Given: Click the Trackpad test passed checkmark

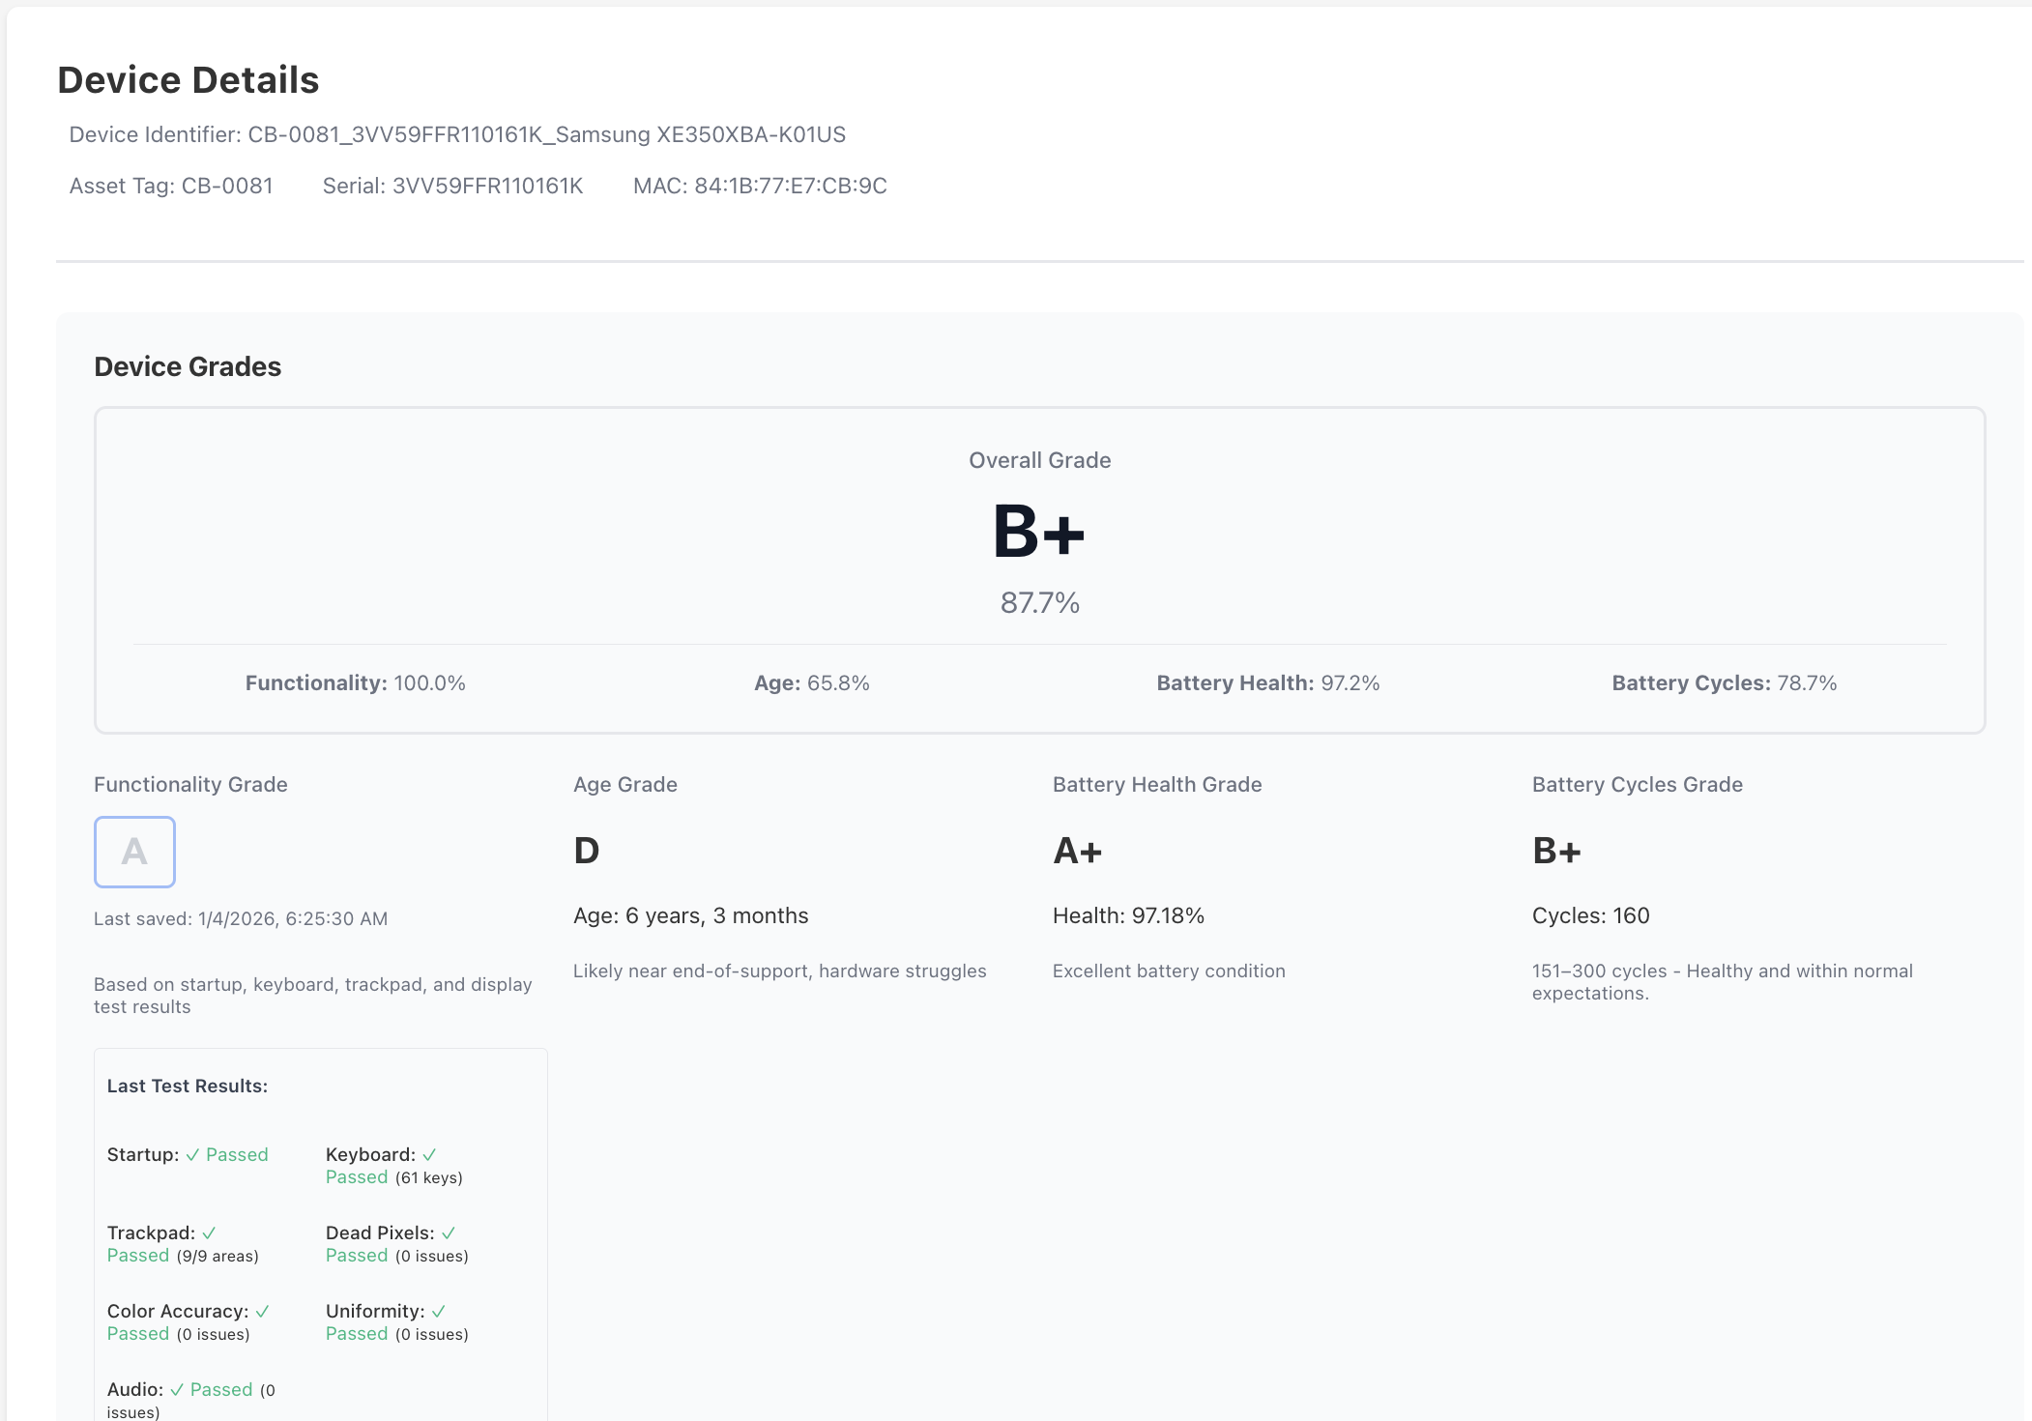Looking at the screenshot, I should pos(209,1232).
